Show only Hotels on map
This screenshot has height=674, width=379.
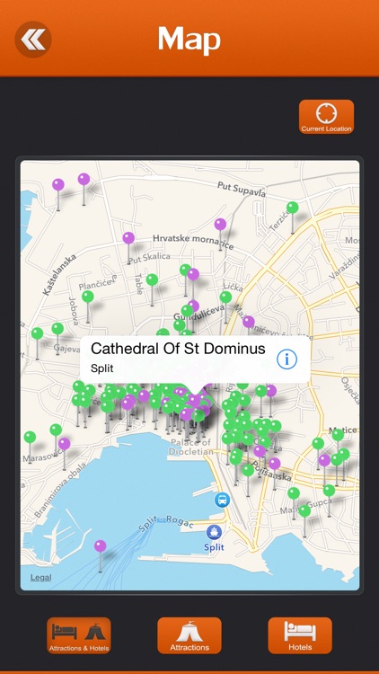300,635
